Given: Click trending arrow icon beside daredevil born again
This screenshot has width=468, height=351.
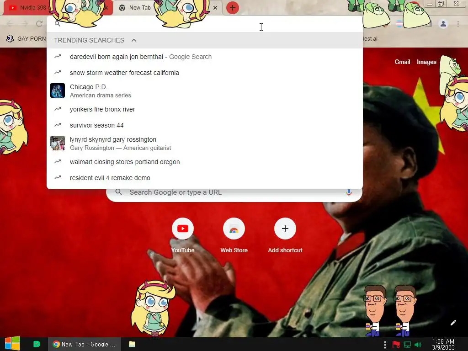Looking at the screenshot, I should coord(58,56).
